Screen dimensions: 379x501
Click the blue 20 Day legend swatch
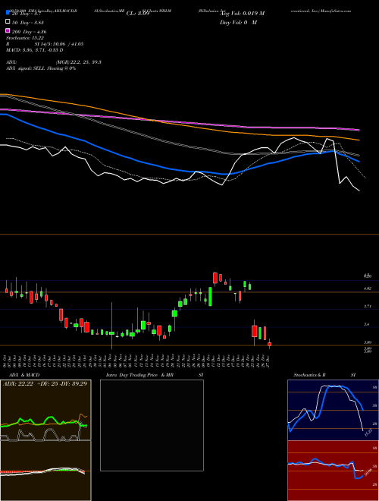[x=8, y=14]
